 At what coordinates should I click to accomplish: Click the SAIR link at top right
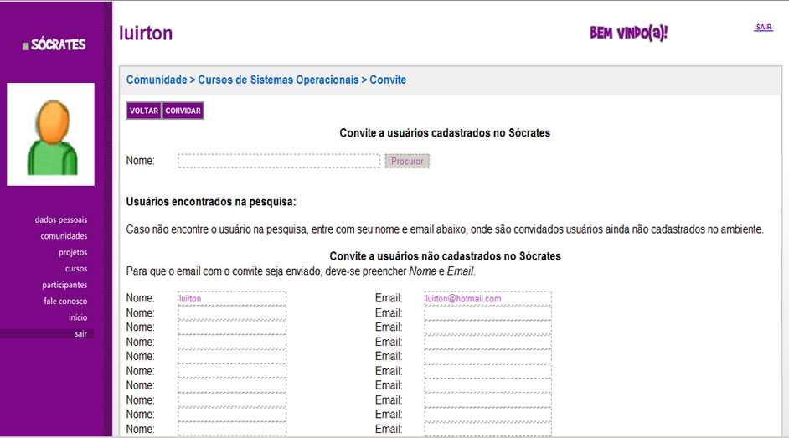763,28
